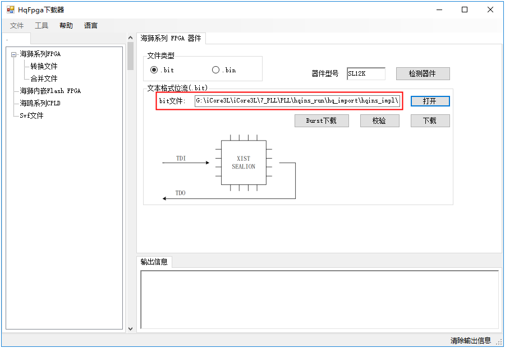Open 海鸥系列CPLD tree item

coord(40,103)
